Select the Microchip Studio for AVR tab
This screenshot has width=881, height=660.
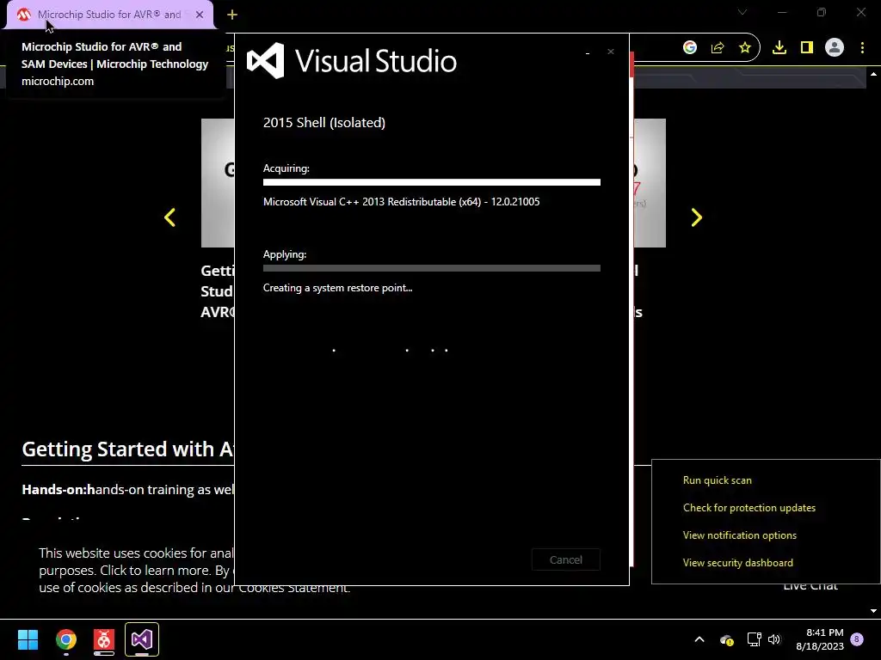tap(110, 15)
